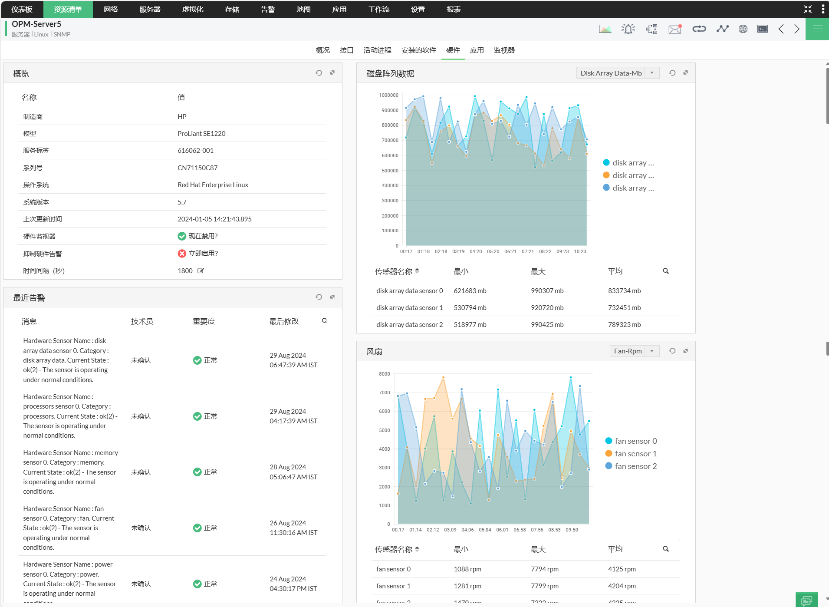Edit the 1800 second time interval
Screen dimensions: 829x607
(x=201, y=271)
